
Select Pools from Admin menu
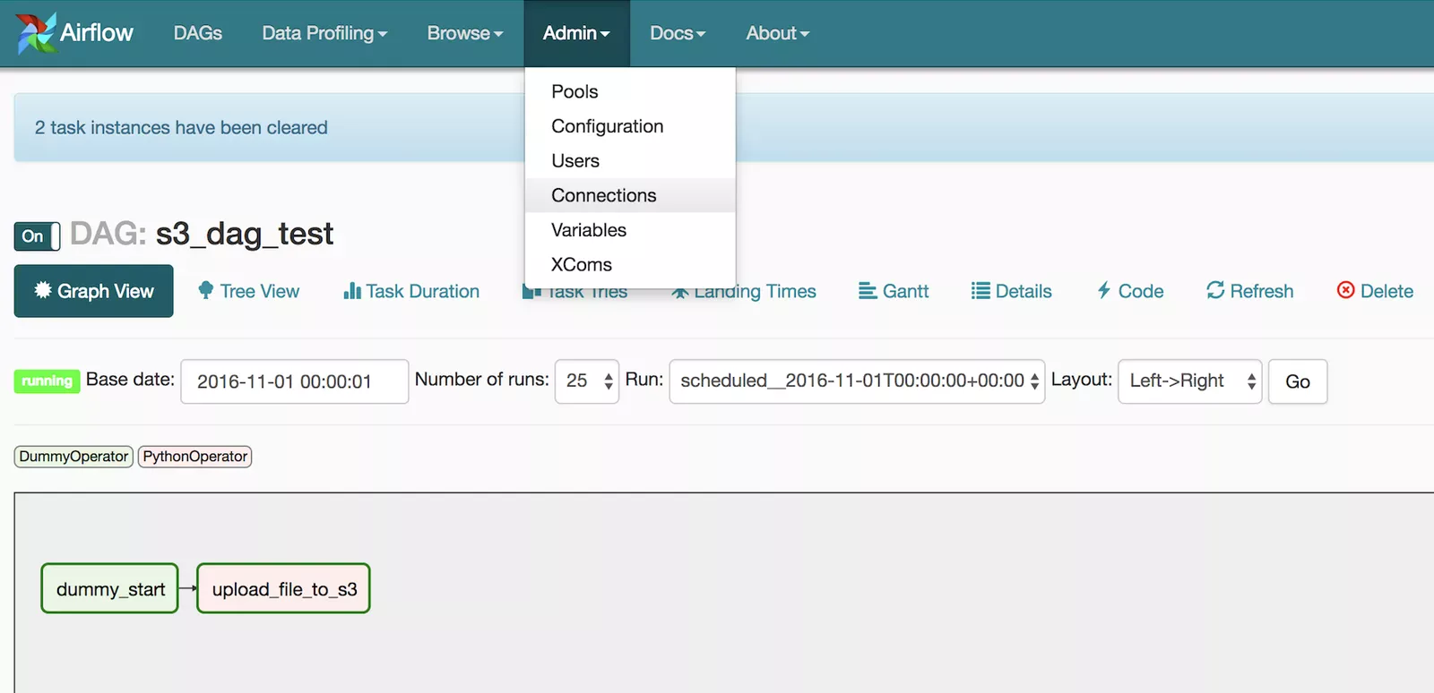(630, 91)
